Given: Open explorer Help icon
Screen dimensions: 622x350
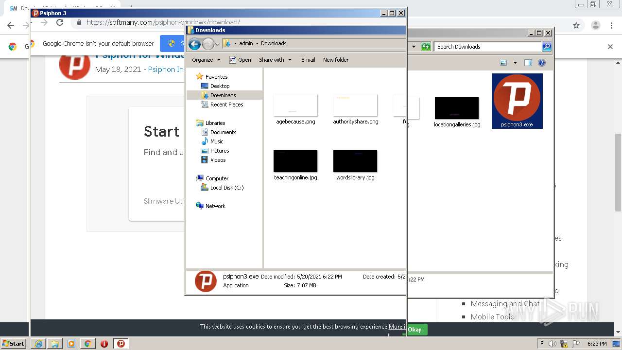Looking at the screenshot, I should tap(542, 63).
